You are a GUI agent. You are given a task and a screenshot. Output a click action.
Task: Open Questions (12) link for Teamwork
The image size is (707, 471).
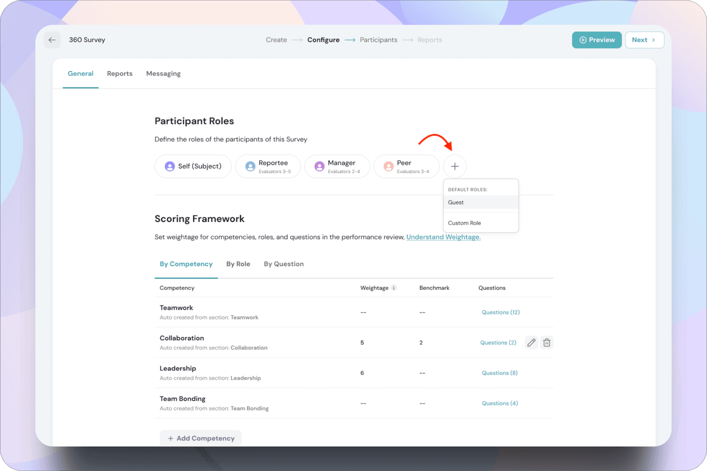501,312
